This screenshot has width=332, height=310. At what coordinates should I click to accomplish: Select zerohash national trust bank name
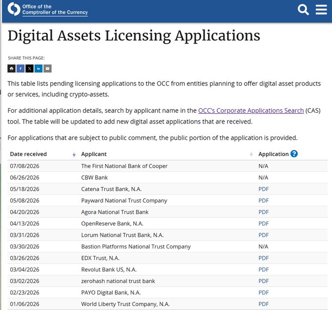(118, 281)
